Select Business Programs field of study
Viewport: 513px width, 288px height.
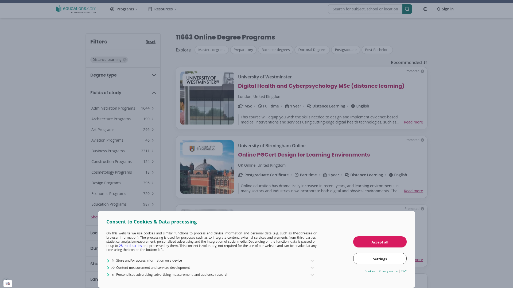123,151
